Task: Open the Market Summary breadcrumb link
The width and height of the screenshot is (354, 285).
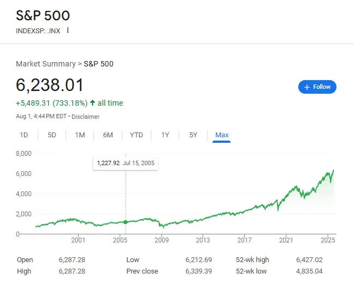Action: pos(46,64)
